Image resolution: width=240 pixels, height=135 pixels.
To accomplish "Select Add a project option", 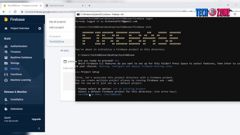I will [56, 27].
